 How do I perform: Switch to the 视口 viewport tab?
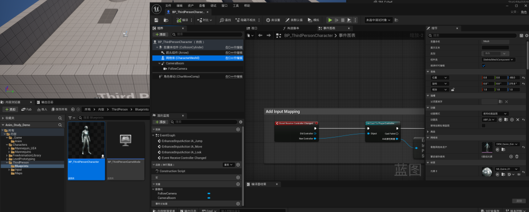point(252,28)
